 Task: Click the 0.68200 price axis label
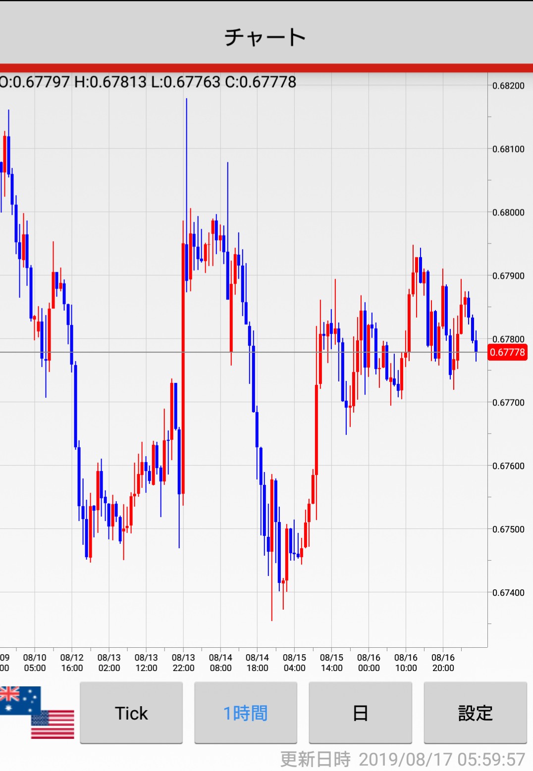(508, 86)
